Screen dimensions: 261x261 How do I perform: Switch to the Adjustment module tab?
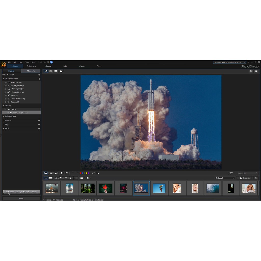(x=32, y=66)
